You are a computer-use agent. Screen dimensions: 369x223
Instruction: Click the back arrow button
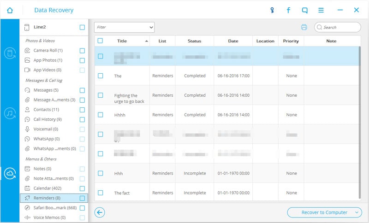point(100,212)
